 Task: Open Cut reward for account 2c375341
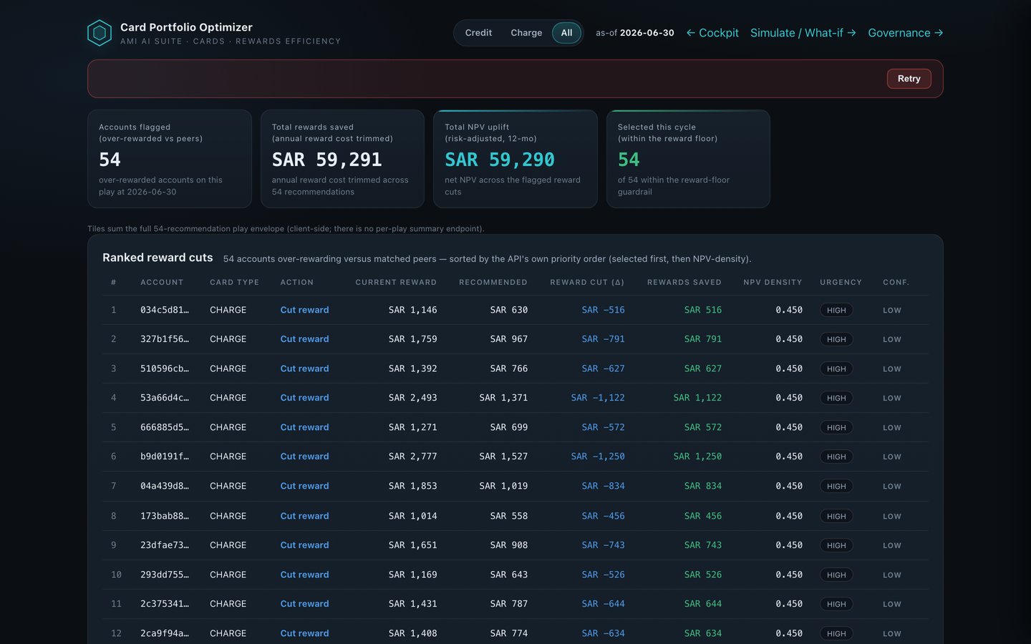click(304, 604)
